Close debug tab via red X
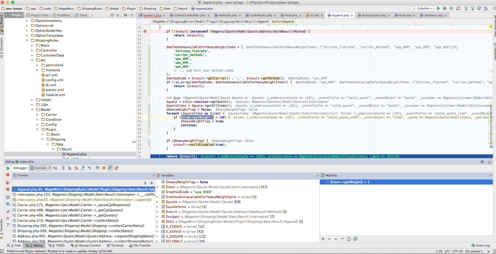 pos(8,218)
